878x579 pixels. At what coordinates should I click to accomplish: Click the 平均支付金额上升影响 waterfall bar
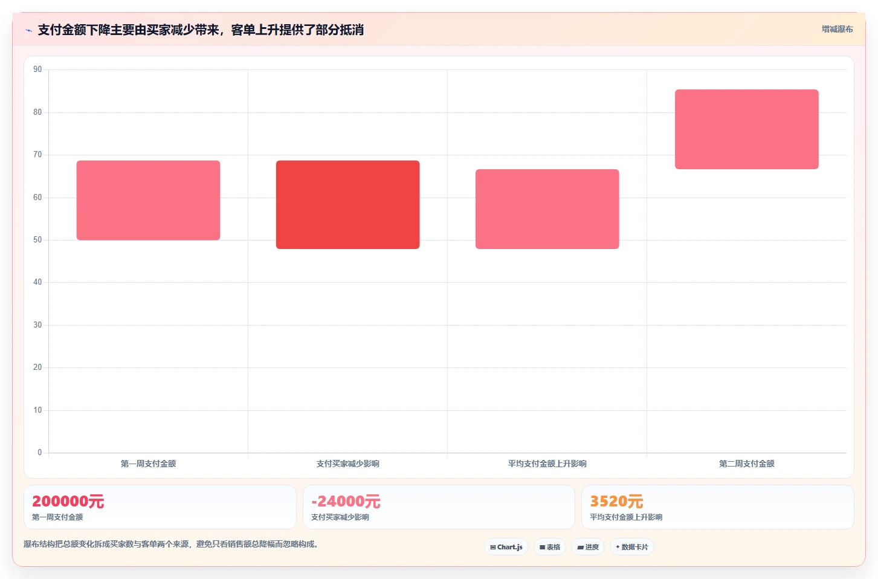tap(547, 209)
